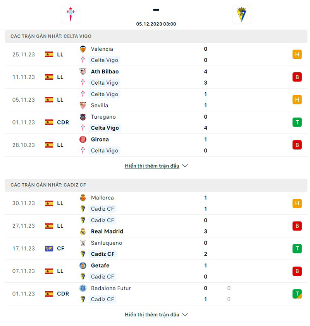This screenshot has width=310, height=326.
Task: Click the Celta Vigo crest in header
Action: pyautogui.click(x=71, y=15)
